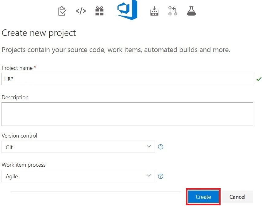Screen dimensions: 262x208
Task: Open the Work item process Agile dropdown
Action: point(78,176)
